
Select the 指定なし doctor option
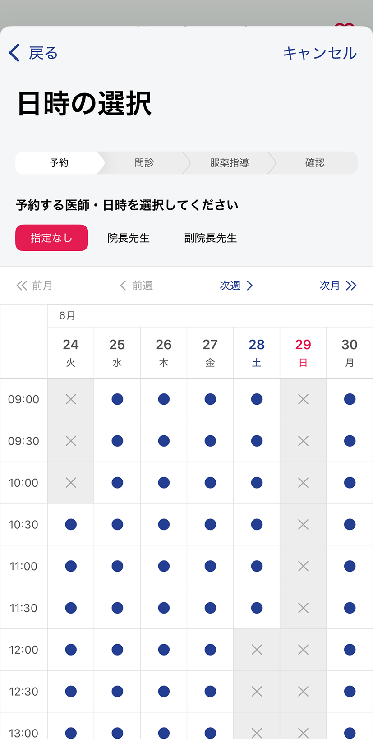point(52,238)
